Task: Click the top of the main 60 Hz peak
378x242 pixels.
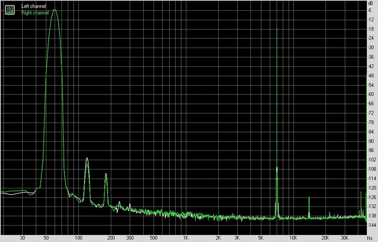Action: [55, 10]
